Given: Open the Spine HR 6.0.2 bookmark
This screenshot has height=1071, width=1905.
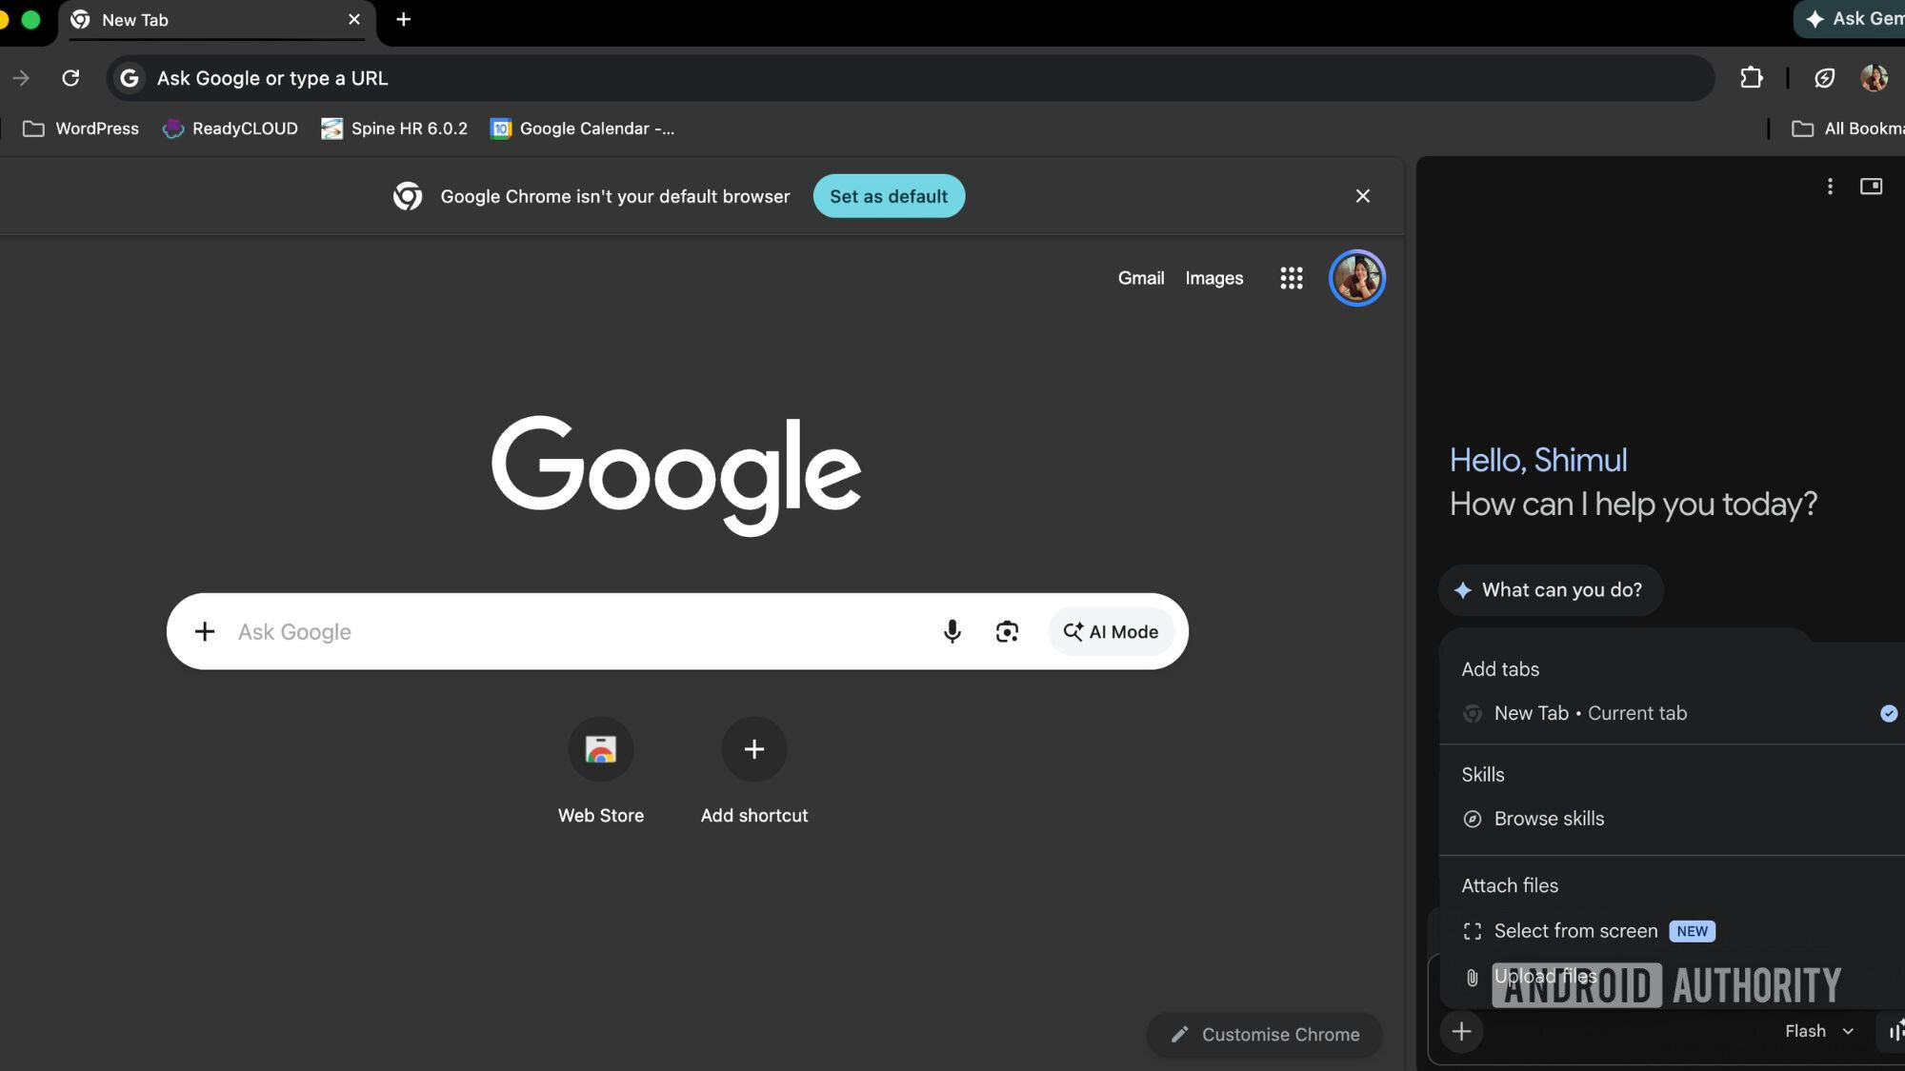Looking at the screenshot, I should [x=394, y=129].
